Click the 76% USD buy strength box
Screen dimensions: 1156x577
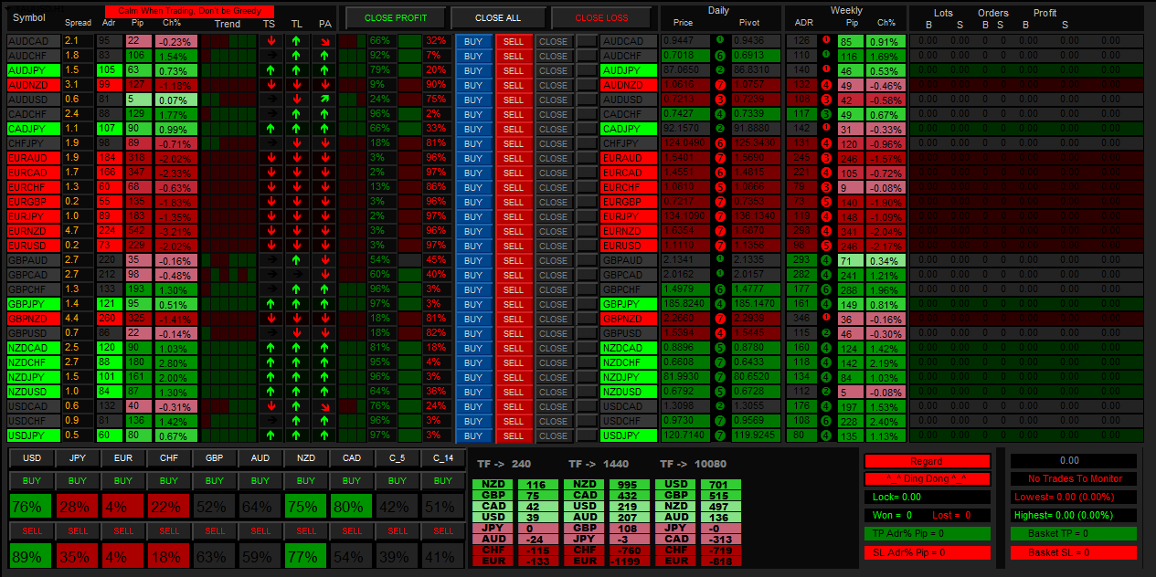tap(32, 507)
